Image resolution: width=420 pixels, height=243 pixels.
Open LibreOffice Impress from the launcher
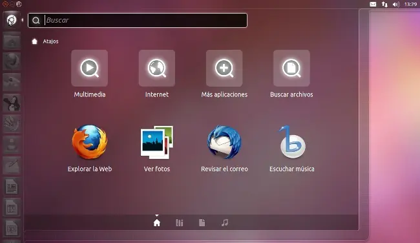(x=12, y=227)
